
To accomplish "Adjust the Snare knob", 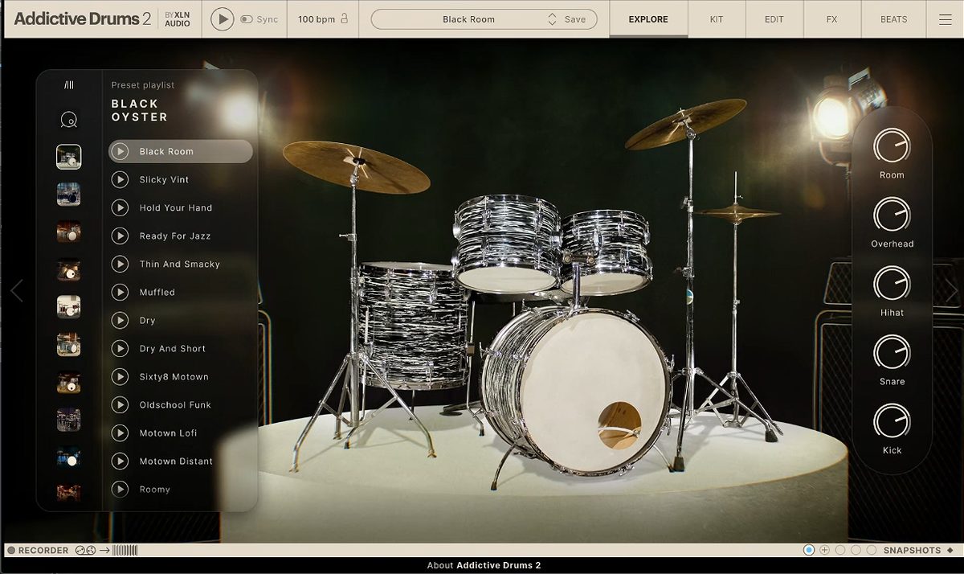I will tap(892, 352).
